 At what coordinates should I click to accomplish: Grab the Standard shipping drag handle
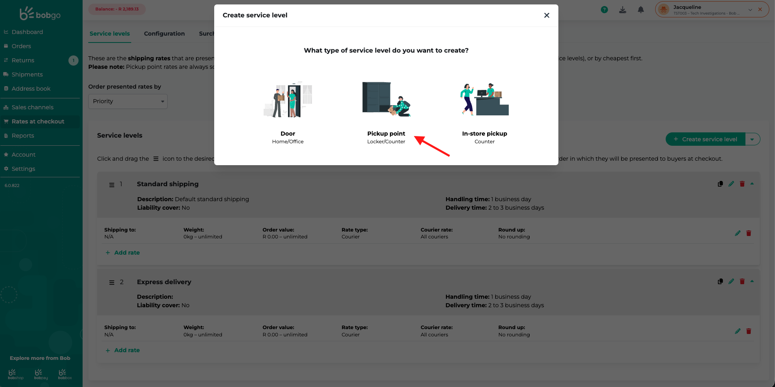click(112, 185)
